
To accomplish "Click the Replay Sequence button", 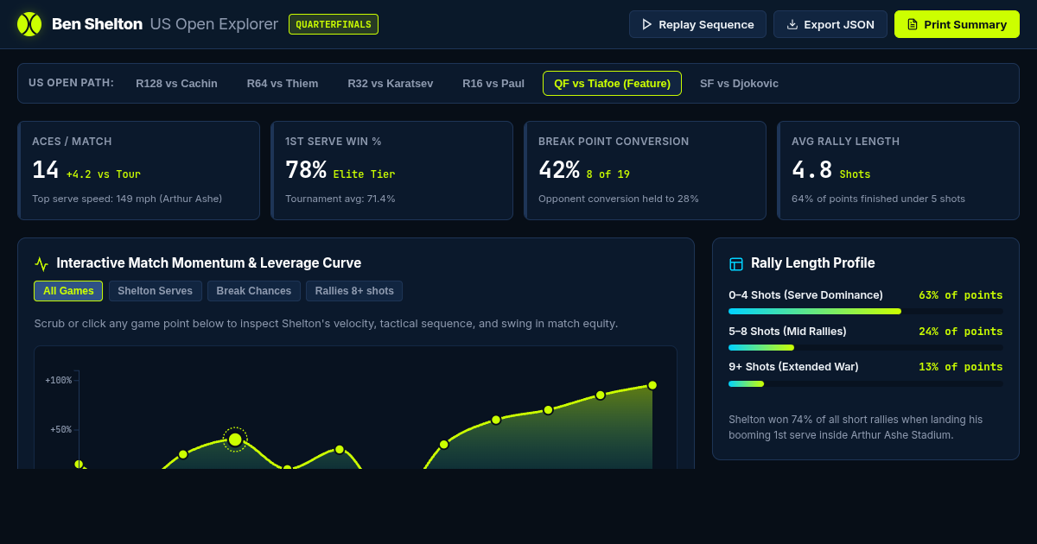I will tap(697, 24).
